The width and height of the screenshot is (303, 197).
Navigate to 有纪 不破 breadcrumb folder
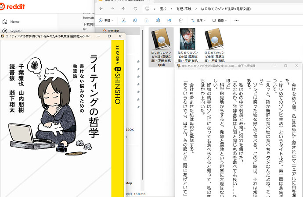click(184, 9)
